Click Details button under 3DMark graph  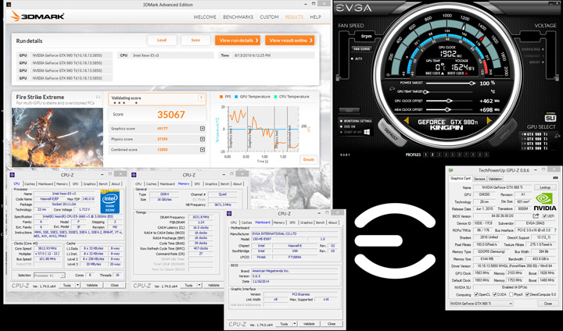click(x=308, y=159)
